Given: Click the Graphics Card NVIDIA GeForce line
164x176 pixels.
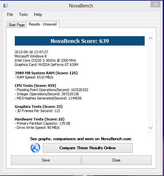Looking at the screenshot, I should pyautogui.click(x=46, y=65).
